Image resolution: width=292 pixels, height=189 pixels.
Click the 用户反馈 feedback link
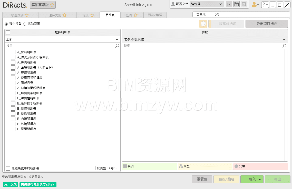pyautogui.click(x=11, y=184)
